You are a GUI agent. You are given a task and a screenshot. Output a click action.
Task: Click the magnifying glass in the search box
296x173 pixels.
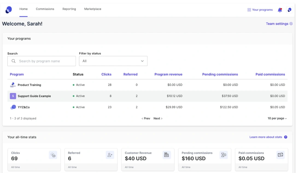13,61
